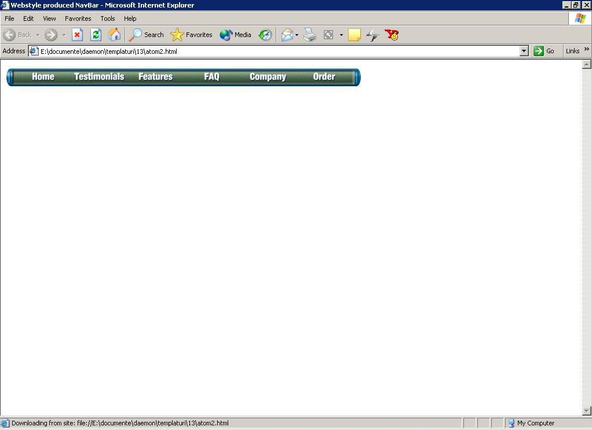Open the Search pane

[x=146, y=35]
